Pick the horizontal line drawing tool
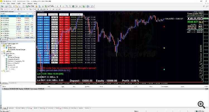This screenshot has width=209, height=112. pos(12,9)
